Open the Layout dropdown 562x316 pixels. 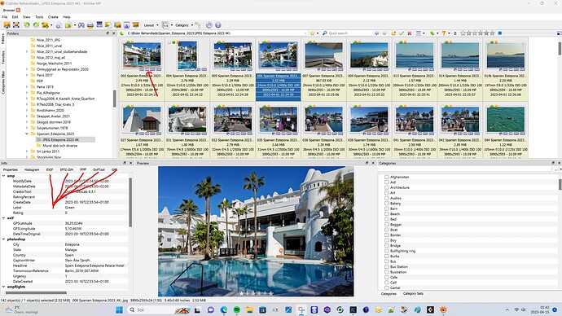point(151,25)
